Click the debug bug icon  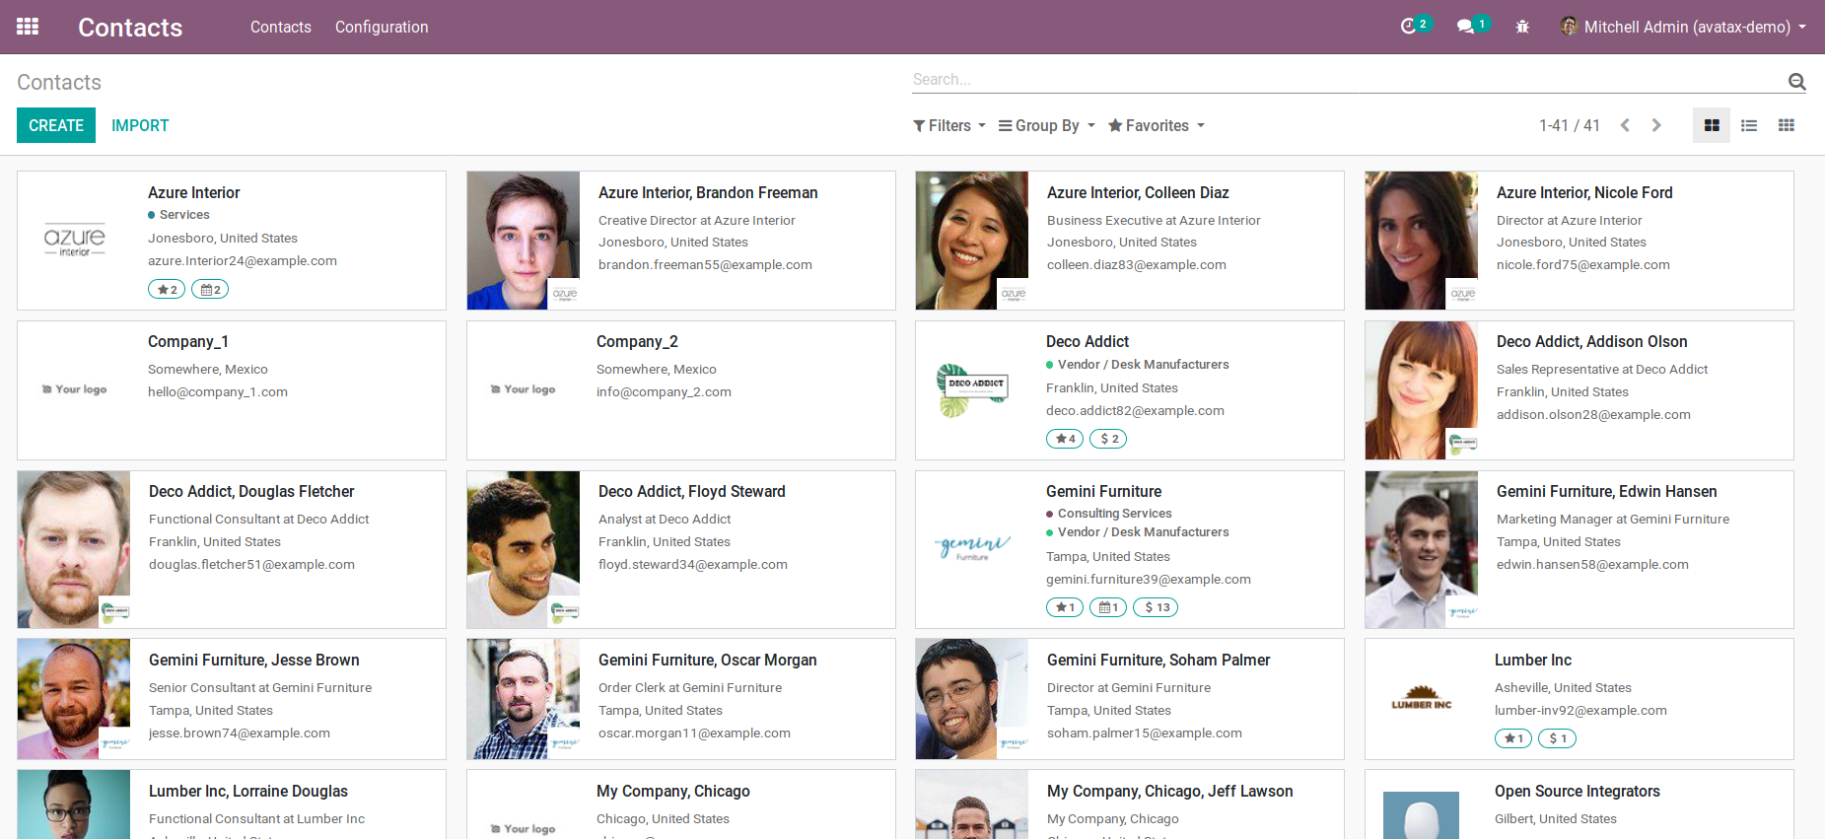[1522, 27]
